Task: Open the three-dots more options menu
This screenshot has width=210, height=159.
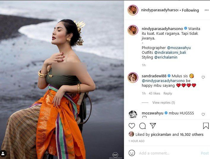Action: click(x=206, y=10)
